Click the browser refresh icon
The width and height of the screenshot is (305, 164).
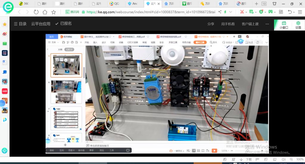[36, 12]
